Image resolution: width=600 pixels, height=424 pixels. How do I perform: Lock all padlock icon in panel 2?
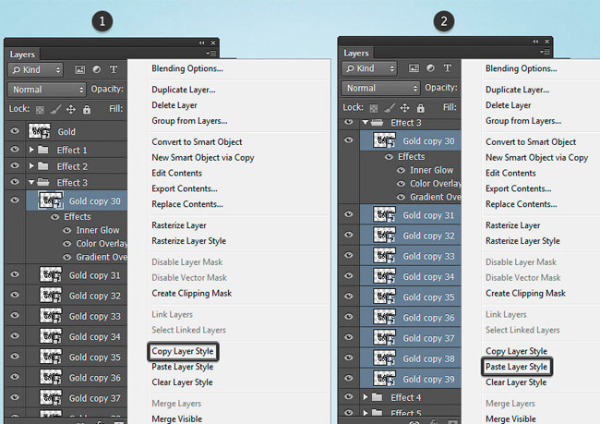point(421,108)
